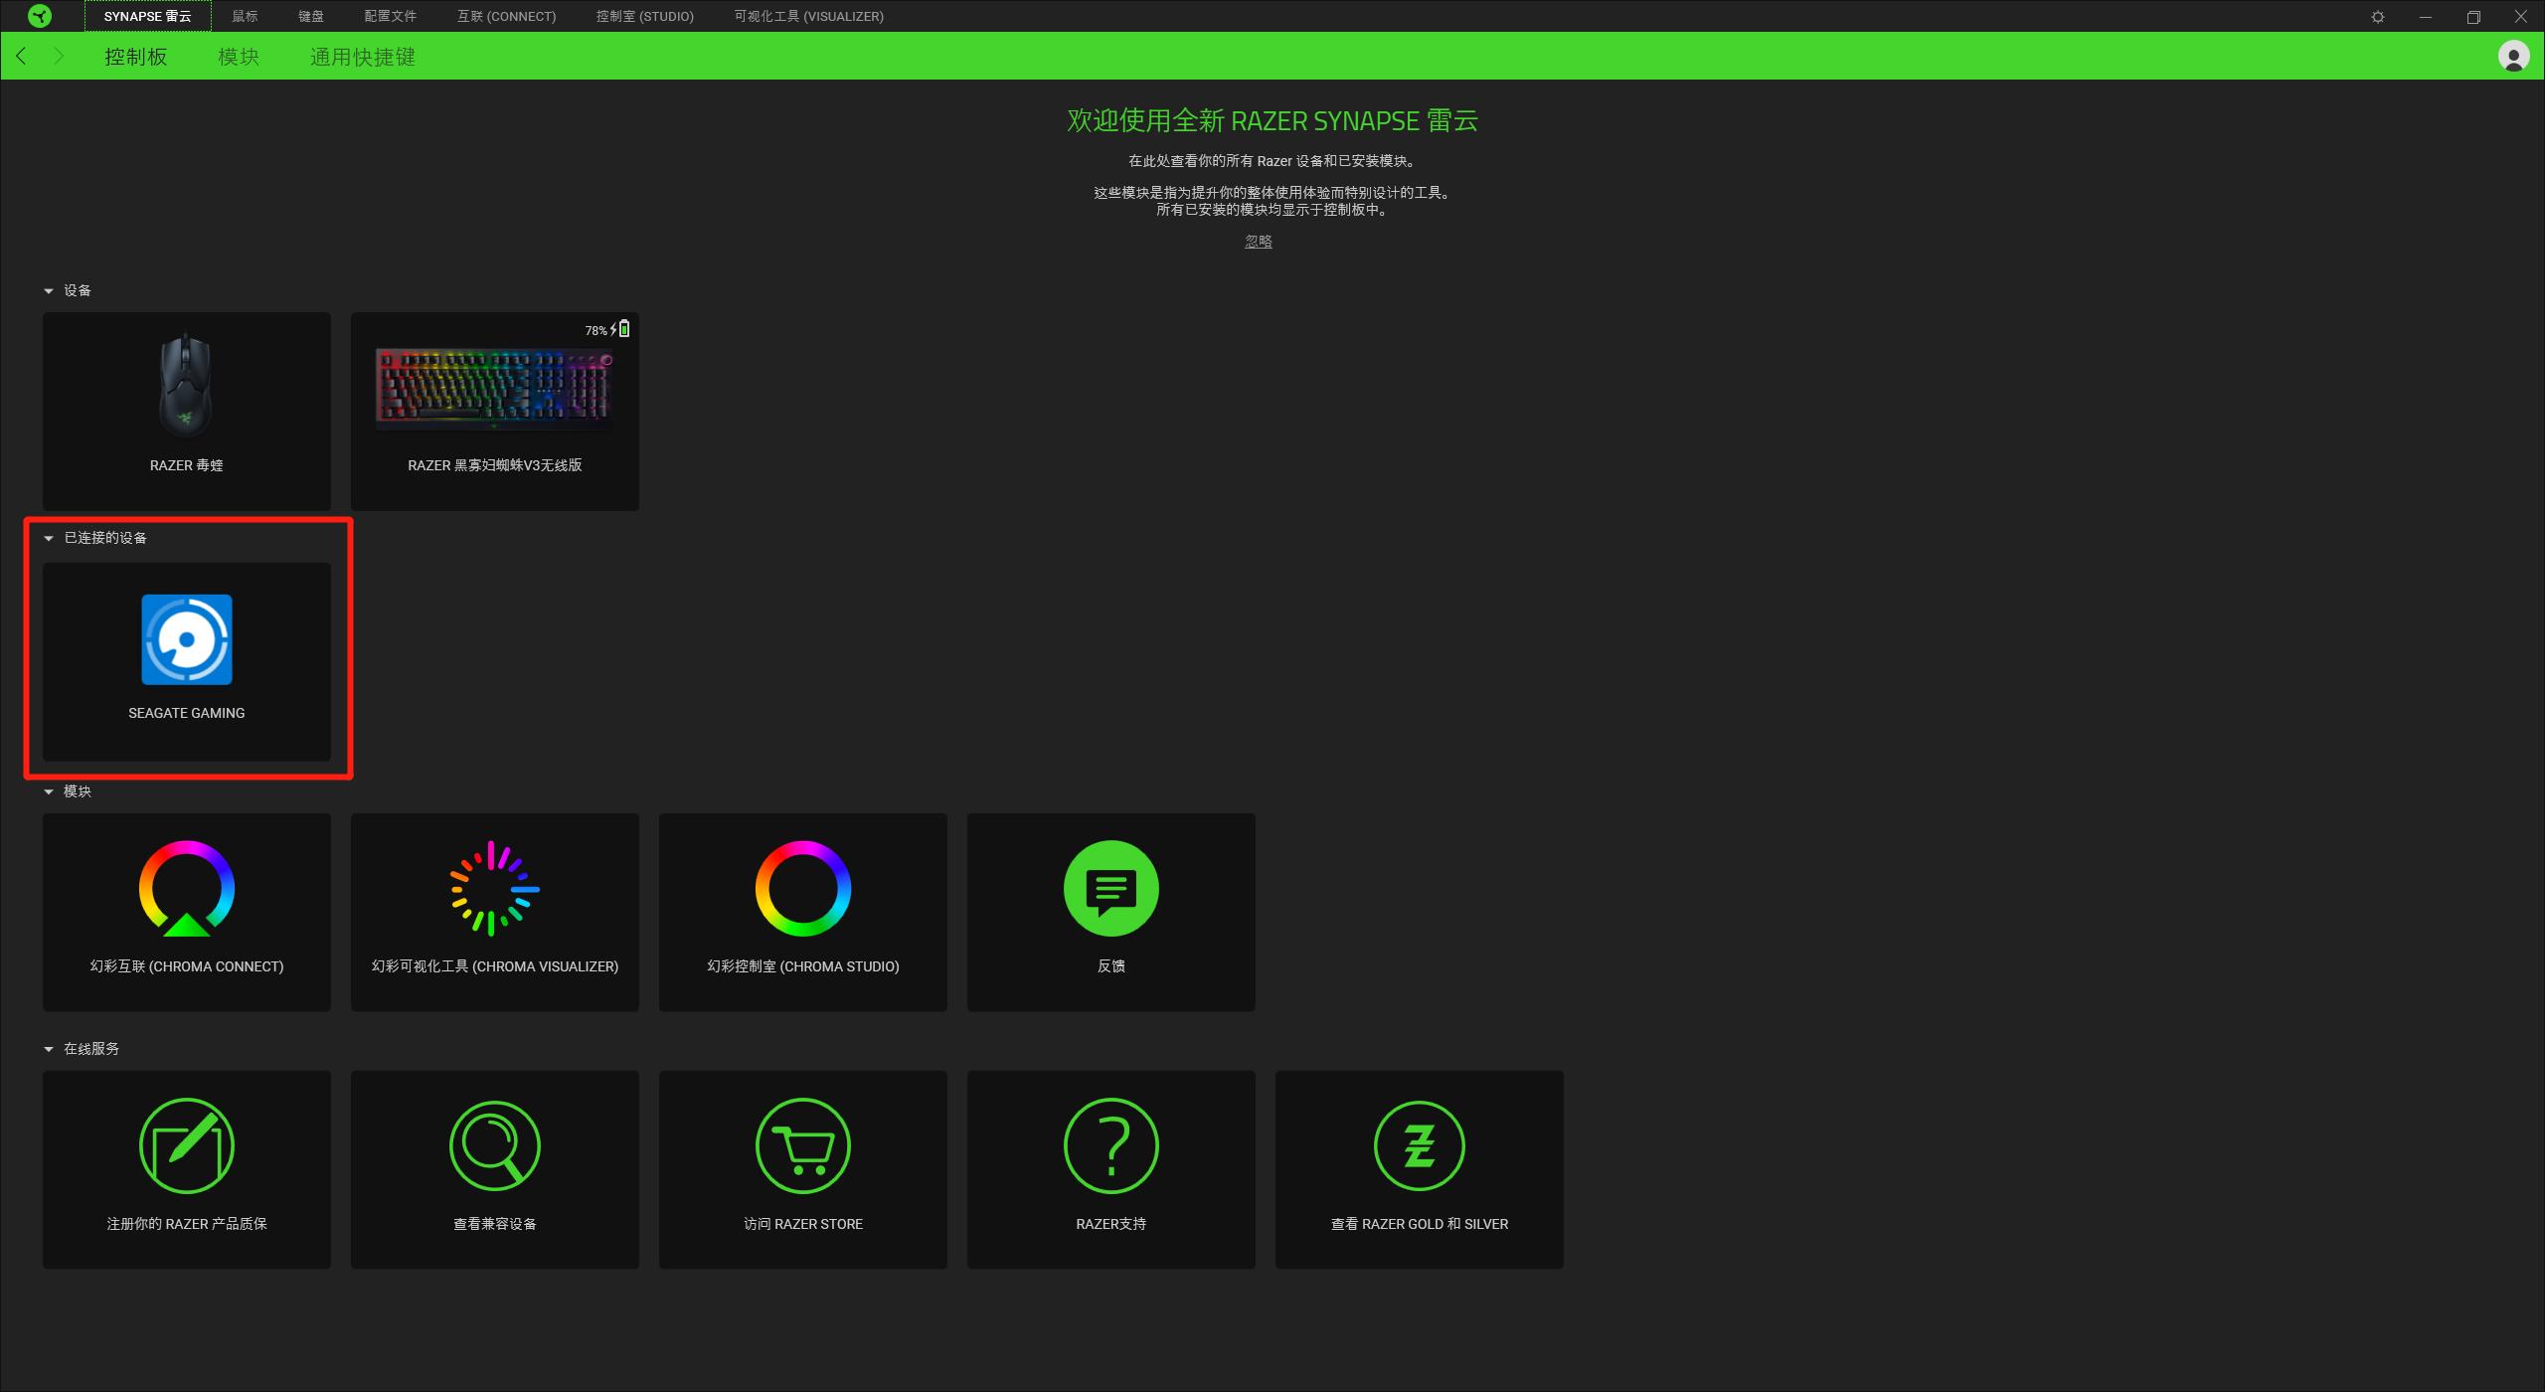
Task: Collapse the 已连接的设备 section
Action: tap(49, 539)
